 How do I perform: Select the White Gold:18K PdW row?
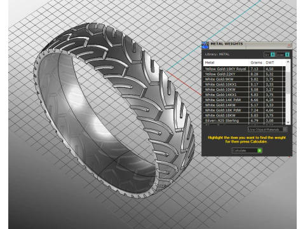pos(245,110)
